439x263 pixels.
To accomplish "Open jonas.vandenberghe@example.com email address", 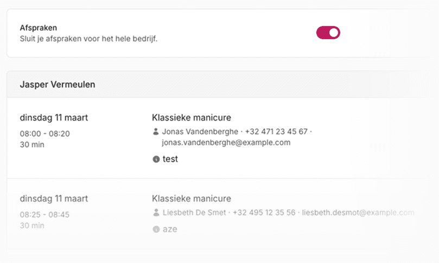I will click(x=226, y=142).
